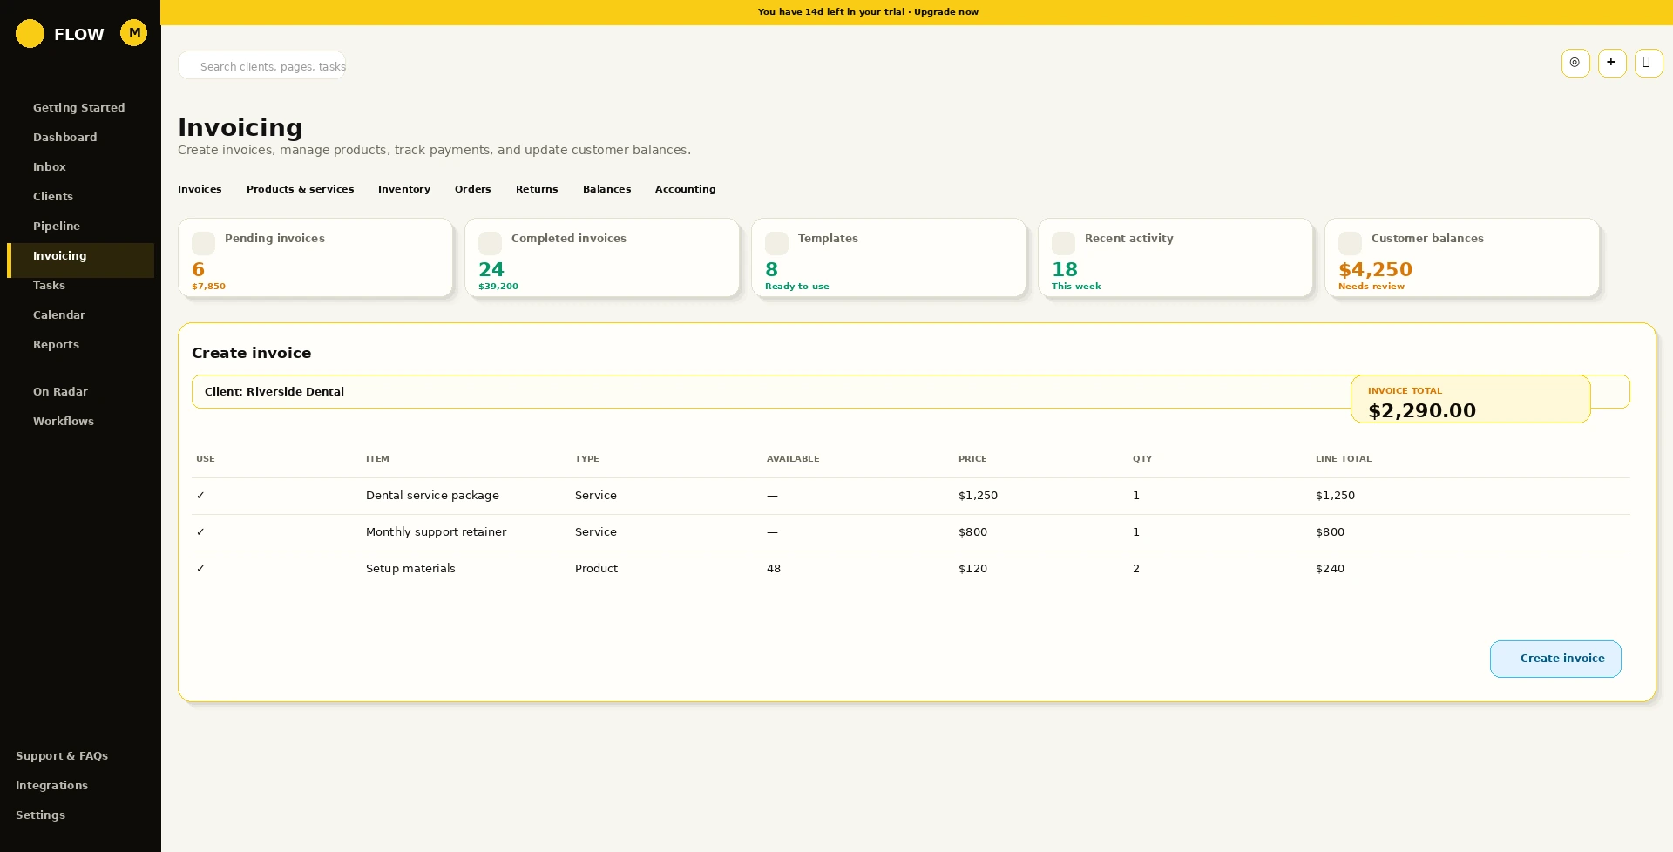Viewport: 1673px width, 852px height.
Task: Switch to the Invoices tab
Action: pyautogui.click(x=200, y=189)
